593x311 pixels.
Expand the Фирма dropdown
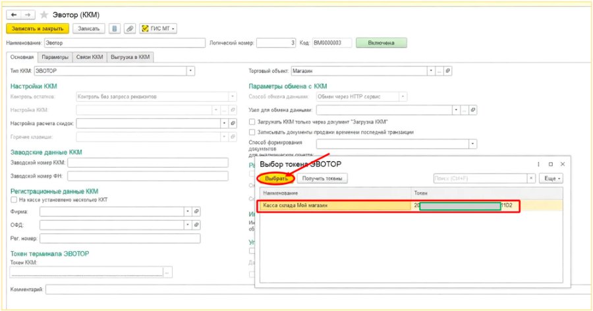tap(188, 211)
